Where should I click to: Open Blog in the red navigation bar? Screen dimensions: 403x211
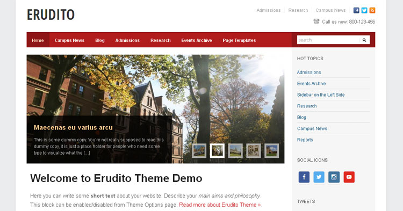[100, 40]
